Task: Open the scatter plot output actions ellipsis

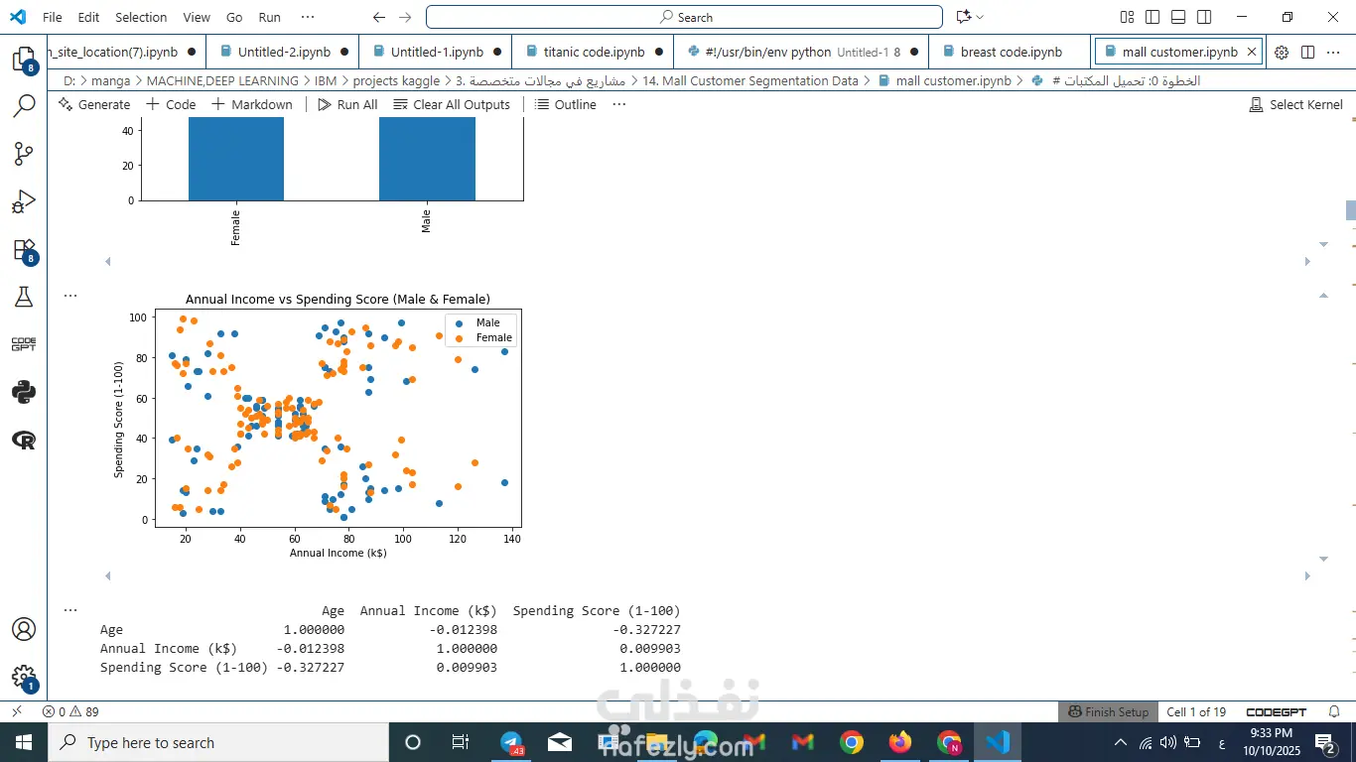Action: click(x=70, y=295)
